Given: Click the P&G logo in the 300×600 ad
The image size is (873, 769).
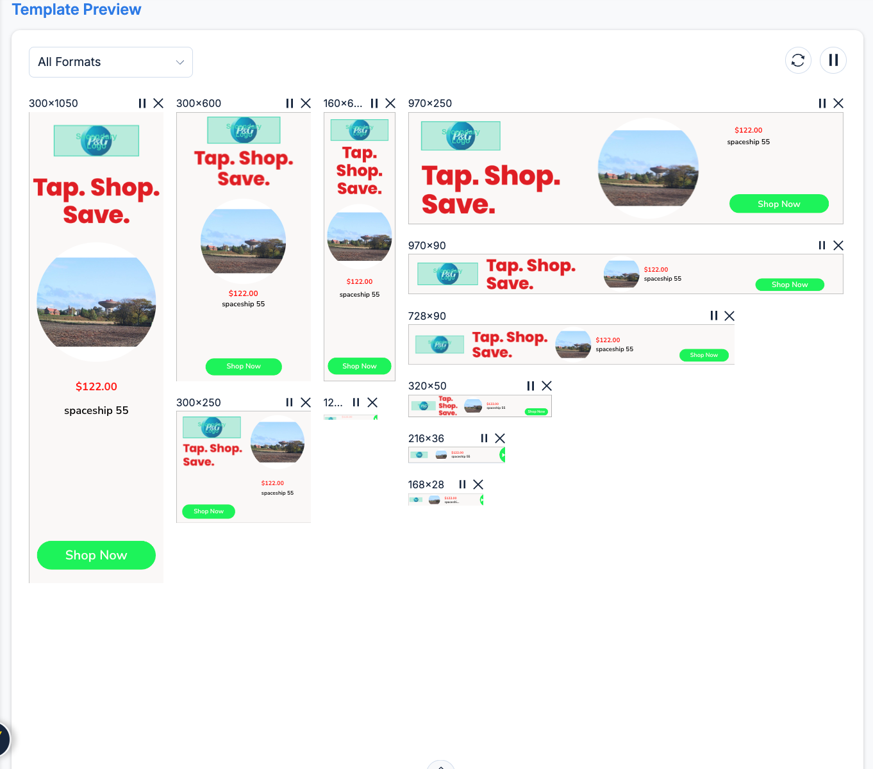Looking at the screenshot, I should tap(244, 130).
